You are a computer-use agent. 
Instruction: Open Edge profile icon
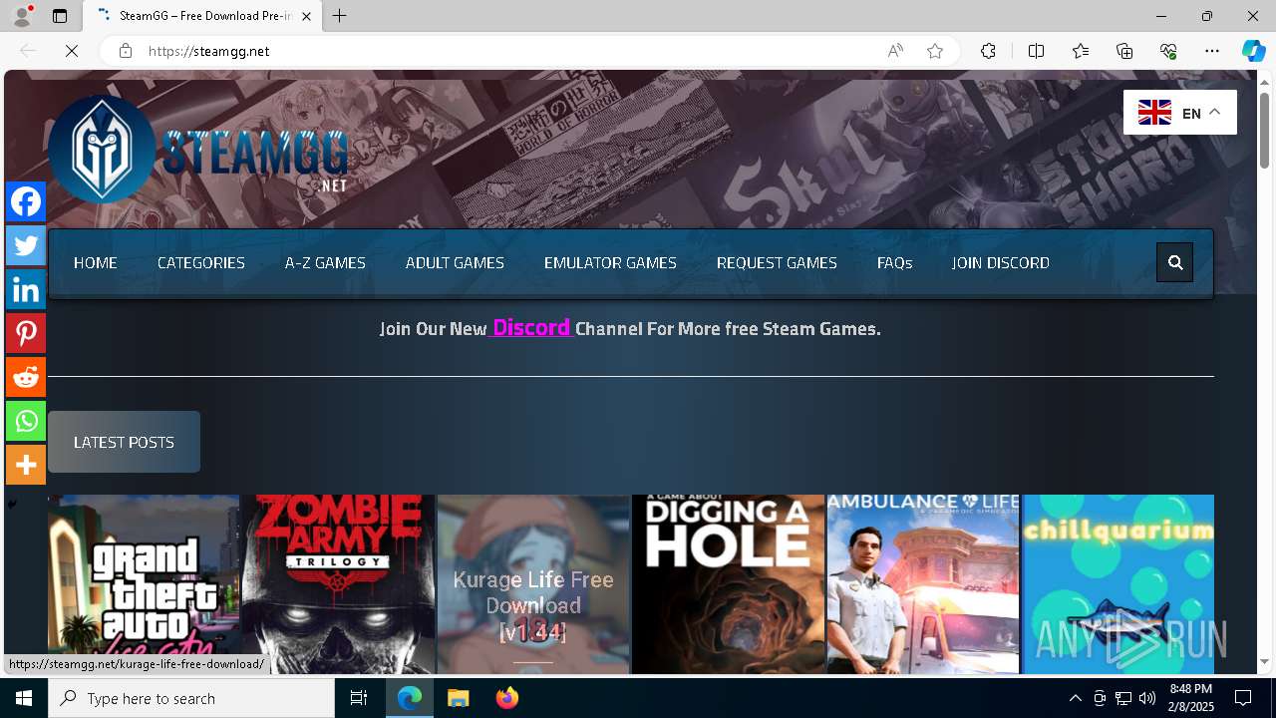[22, 16]
